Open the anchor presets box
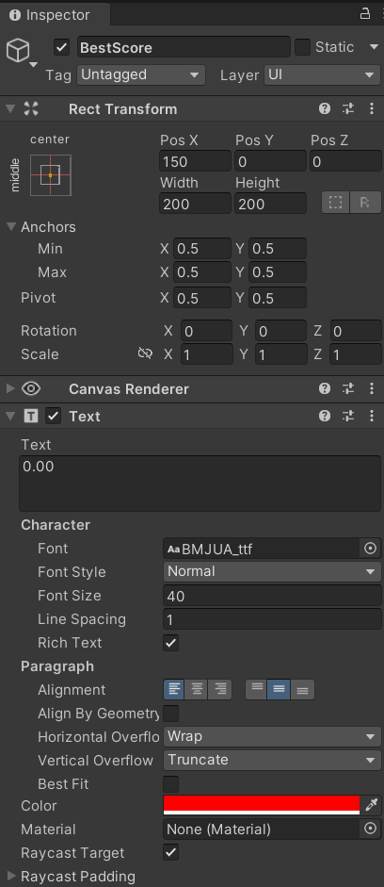 [x=51, y=175]
